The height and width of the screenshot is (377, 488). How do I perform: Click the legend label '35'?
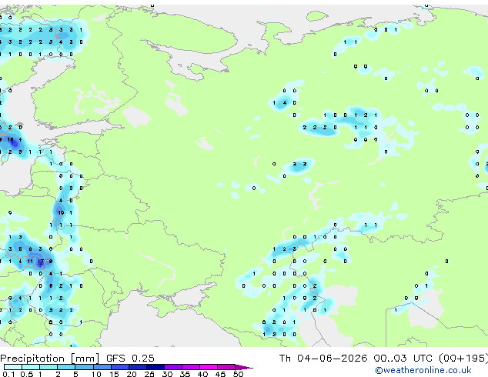[185, 374]
